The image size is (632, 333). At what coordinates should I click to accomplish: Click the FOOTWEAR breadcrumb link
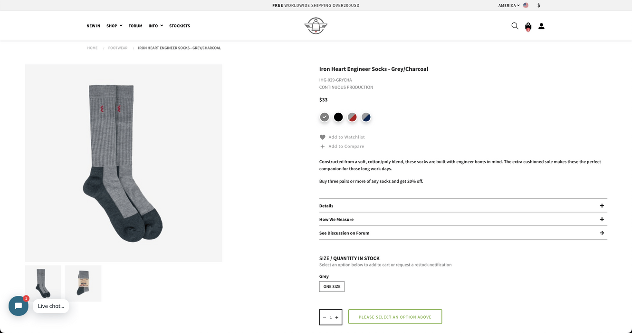[x=117, y=48]
